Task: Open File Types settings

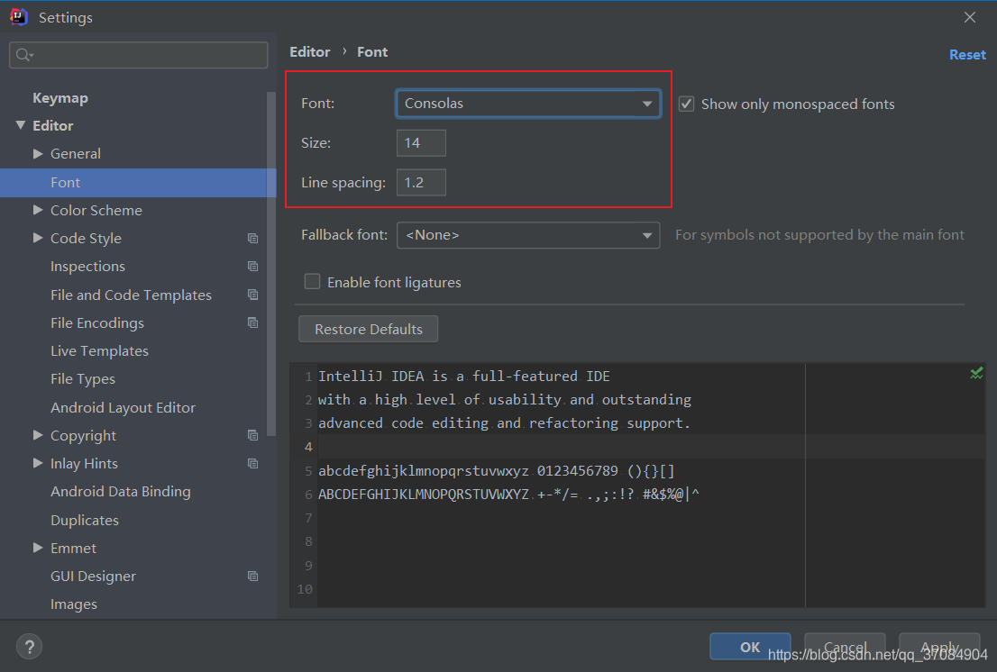Action: 83,379
